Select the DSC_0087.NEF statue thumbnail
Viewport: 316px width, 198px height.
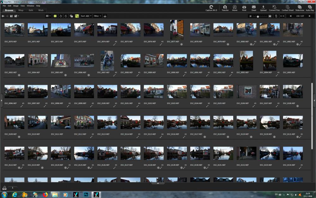tap(107, 61)
